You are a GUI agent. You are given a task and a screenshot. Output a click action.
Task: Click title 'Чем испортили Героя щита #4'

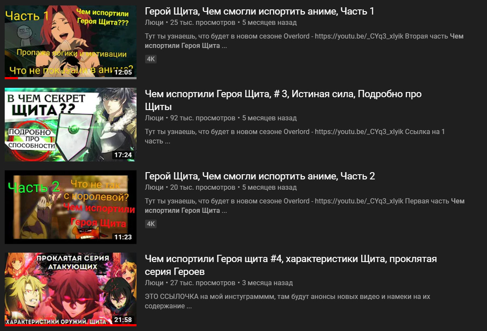coord(291,265)
